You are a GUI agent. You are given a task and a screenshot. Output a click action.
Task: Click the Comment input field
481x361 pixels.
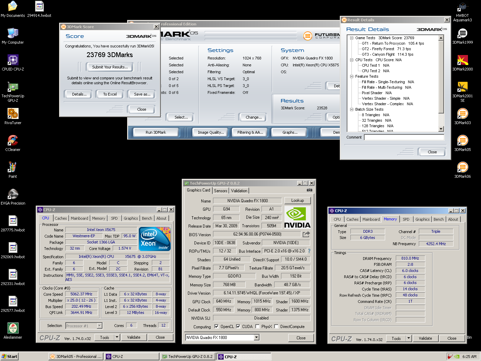click(x=404, y=137)
